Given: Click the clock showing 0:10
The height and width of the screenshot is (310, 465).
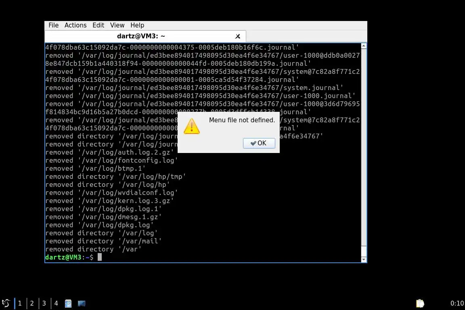Looking at the screenshot, I should pyautogui.click(x=457, y=303).
